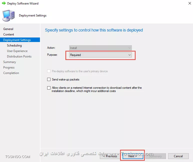Cancel the deployment wizard
193x162 pixels.
click(178, 156)
